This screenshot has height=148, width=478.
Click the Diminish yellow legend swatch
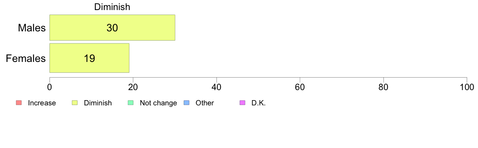pyautogui.click(x=74, y=103)
